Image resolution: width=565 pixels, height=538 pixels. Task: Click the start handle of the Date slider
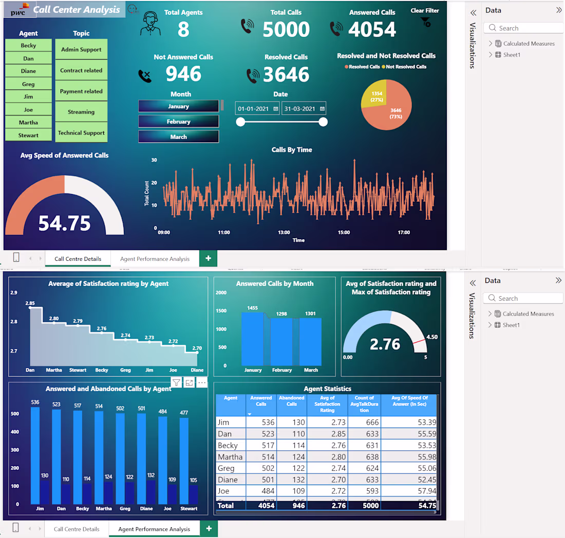click(240, 122)
